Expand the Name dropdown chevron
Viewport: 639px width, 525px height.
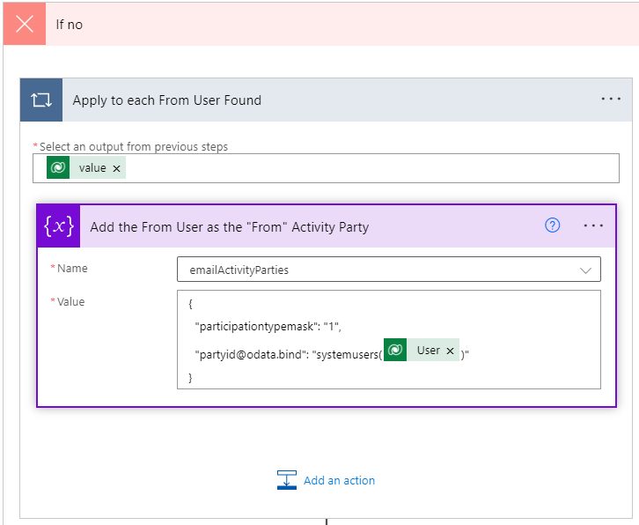click(586, 270)
